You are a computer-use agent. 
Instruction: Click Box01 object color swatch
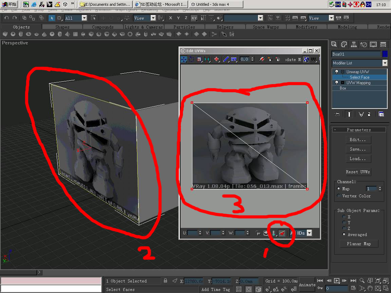click(385, 54)
